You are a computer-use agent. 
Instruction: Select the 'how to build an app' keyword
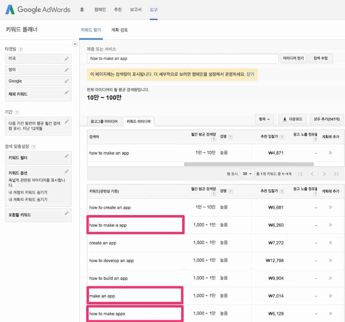pos(109,278)
